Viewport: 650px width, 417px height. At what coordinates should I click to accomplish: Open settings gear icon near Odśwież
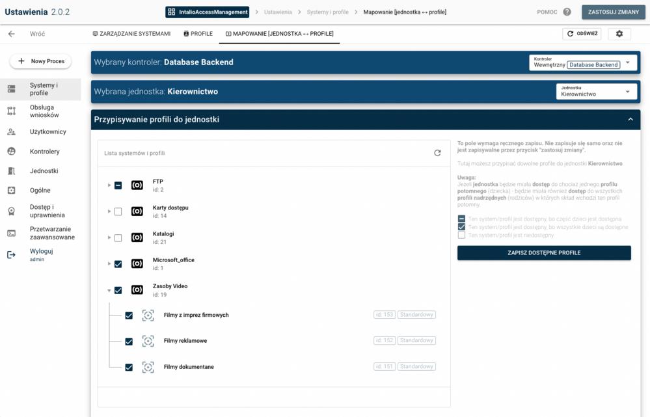click(619, 34)
